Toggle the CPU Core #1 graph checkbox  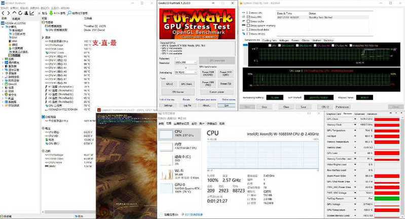point(279,46)
